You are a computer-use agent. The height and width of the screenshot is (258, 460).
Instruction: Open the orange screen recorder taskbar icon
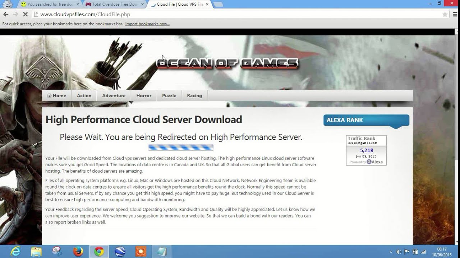[141, 252]
